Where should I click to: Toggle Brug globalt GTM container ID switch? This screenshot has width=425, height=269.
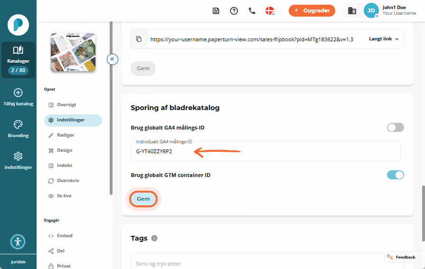(395, 175)
